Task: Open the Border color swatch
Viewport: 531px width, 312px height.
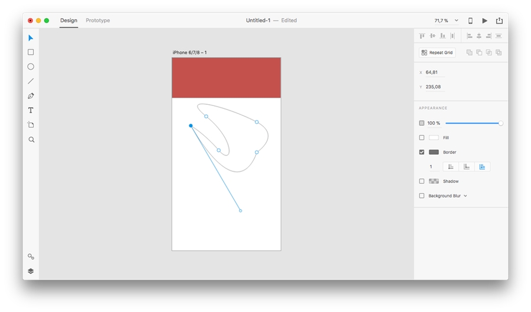Action: point(434,152)
